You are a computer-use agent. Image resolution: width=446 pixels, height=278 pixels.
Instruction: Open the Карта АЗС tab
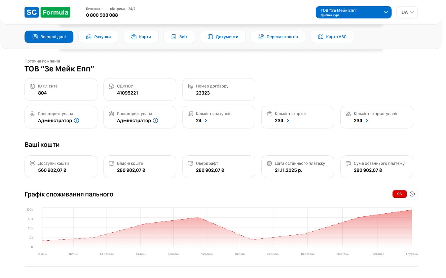(332, 37)
